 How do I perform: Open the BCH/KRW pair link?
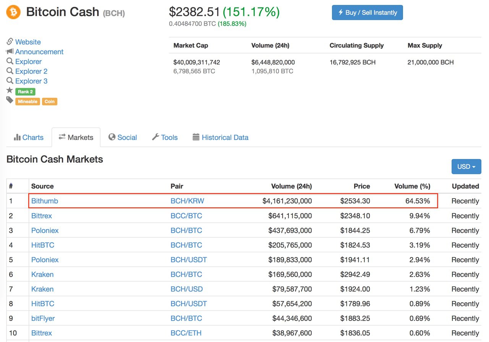tap(188, 201)
